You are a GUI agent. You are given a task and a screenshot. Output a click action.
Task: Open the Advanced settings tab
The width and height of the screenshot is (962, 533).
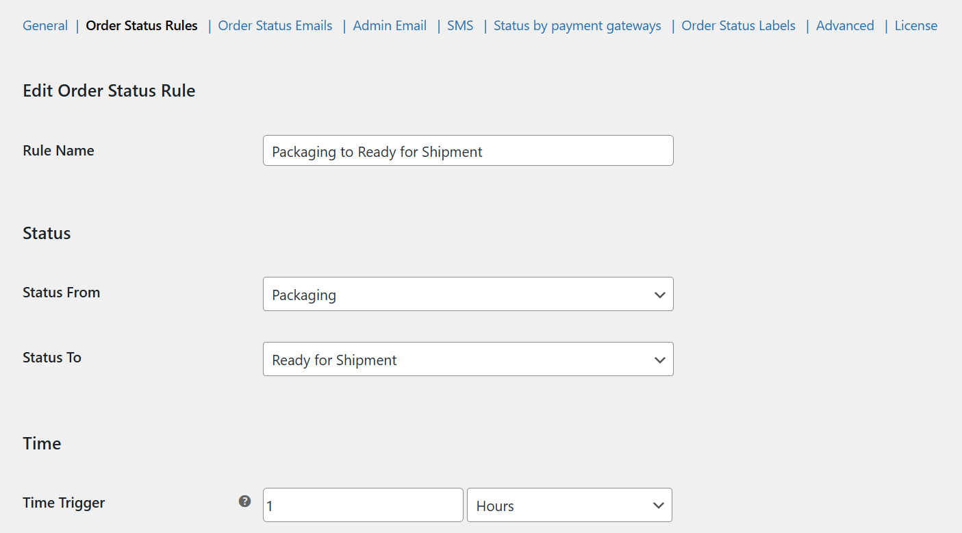click(844, 25)
